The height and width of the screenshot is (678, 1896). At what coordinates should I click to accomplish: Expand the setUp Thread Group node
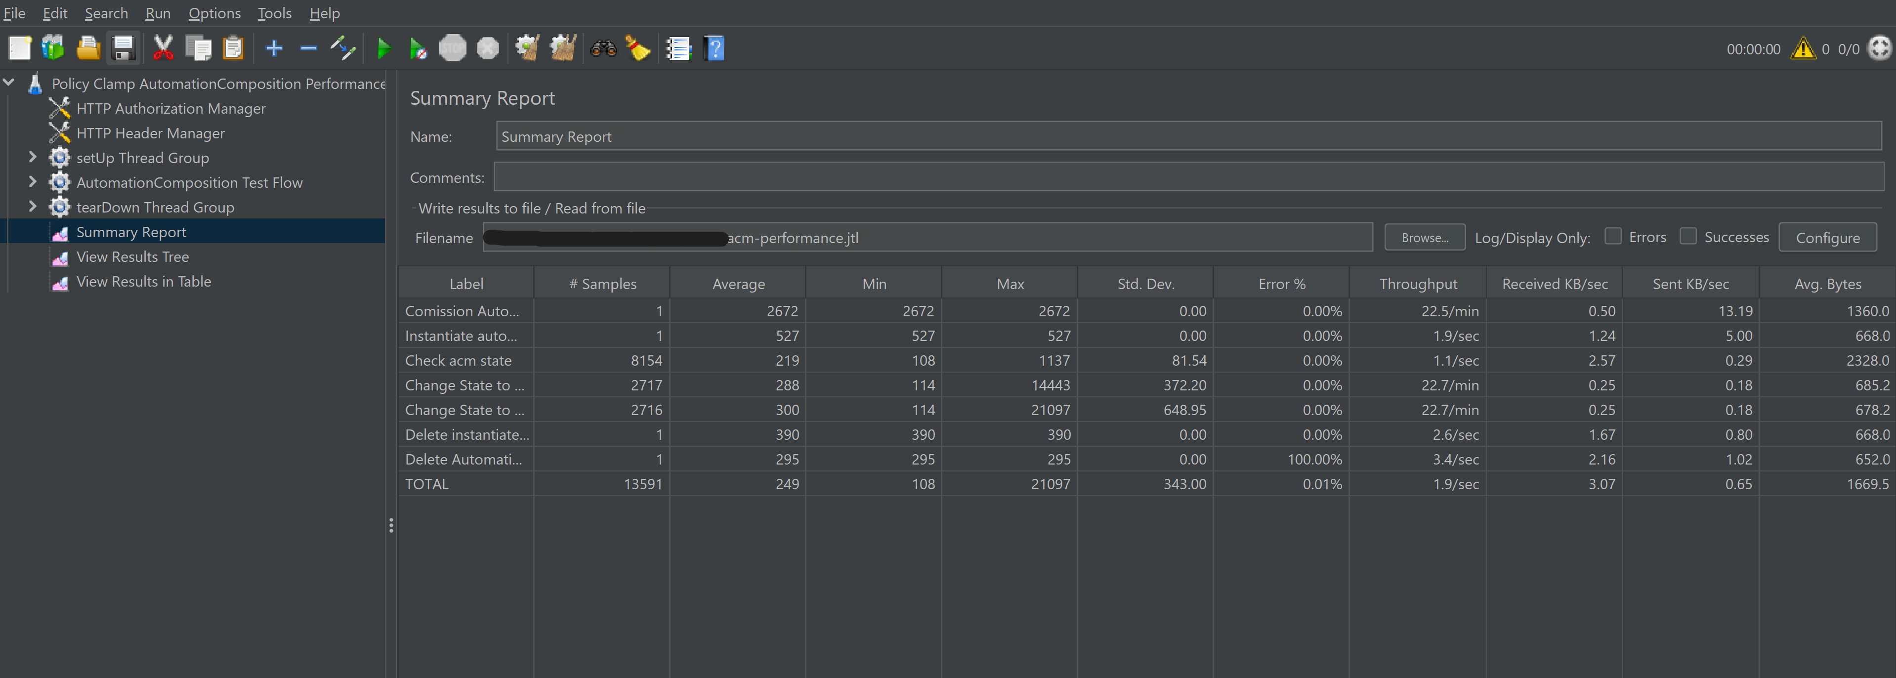coord(33,158)
